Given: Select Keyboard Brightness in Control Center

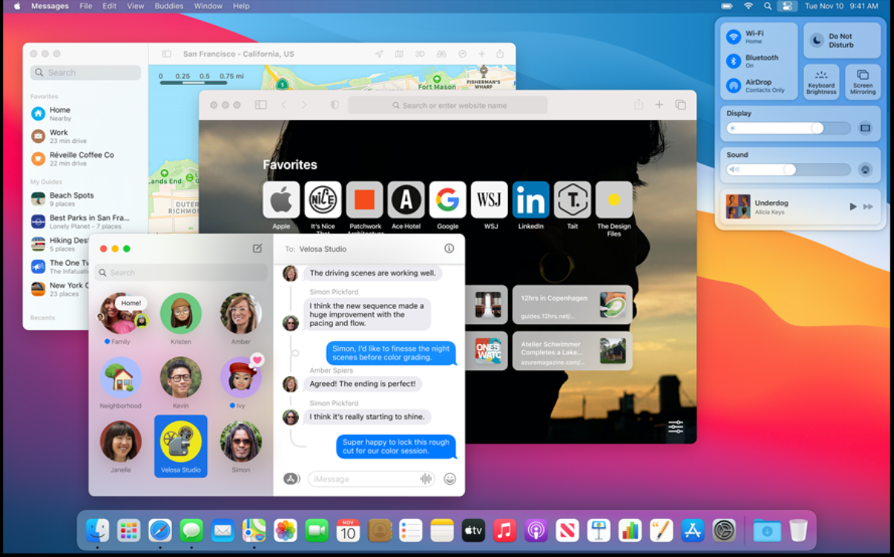Looking at the screenshot, I should [x=821, y=81].
